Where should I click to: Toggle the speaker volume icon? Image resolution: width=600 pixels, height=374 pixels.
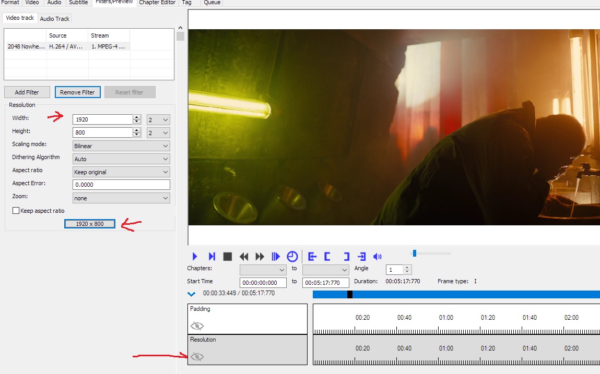(378, 256)
